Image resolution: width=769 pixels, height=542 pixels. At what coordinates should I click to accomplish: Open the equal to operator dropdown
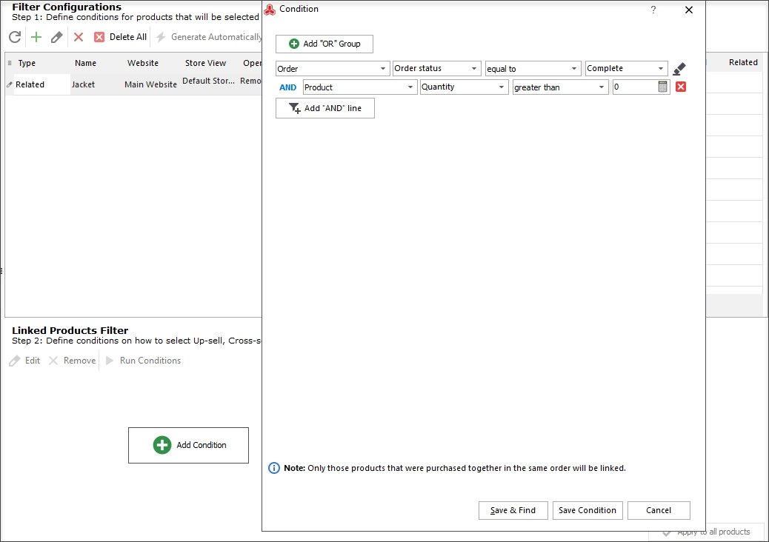pos(533,69)
